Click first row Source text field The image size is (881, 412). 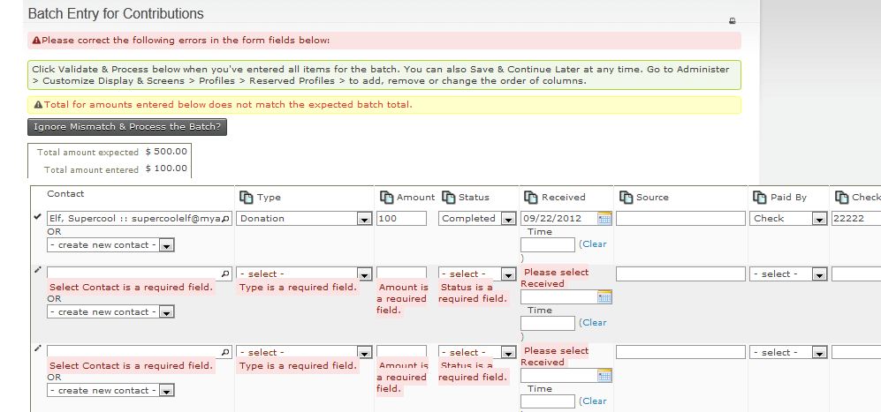[x=680, y=219]
